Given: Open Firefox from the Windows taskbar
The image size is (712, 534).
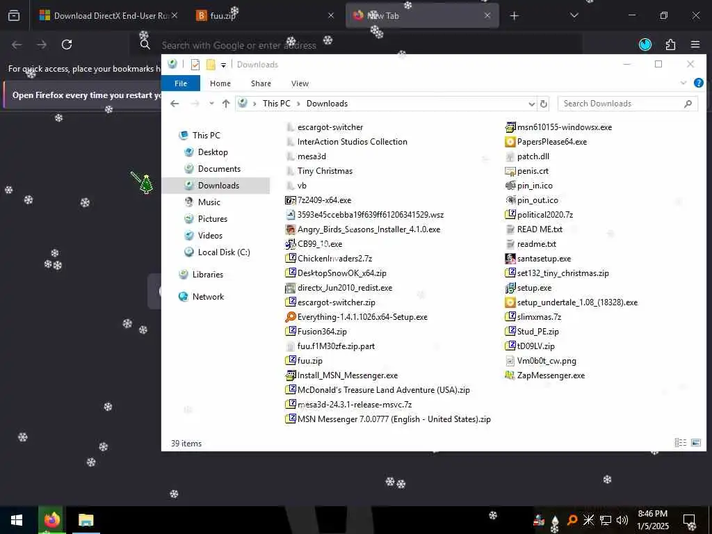Looking at the screenshot, I should click(51, 520).
